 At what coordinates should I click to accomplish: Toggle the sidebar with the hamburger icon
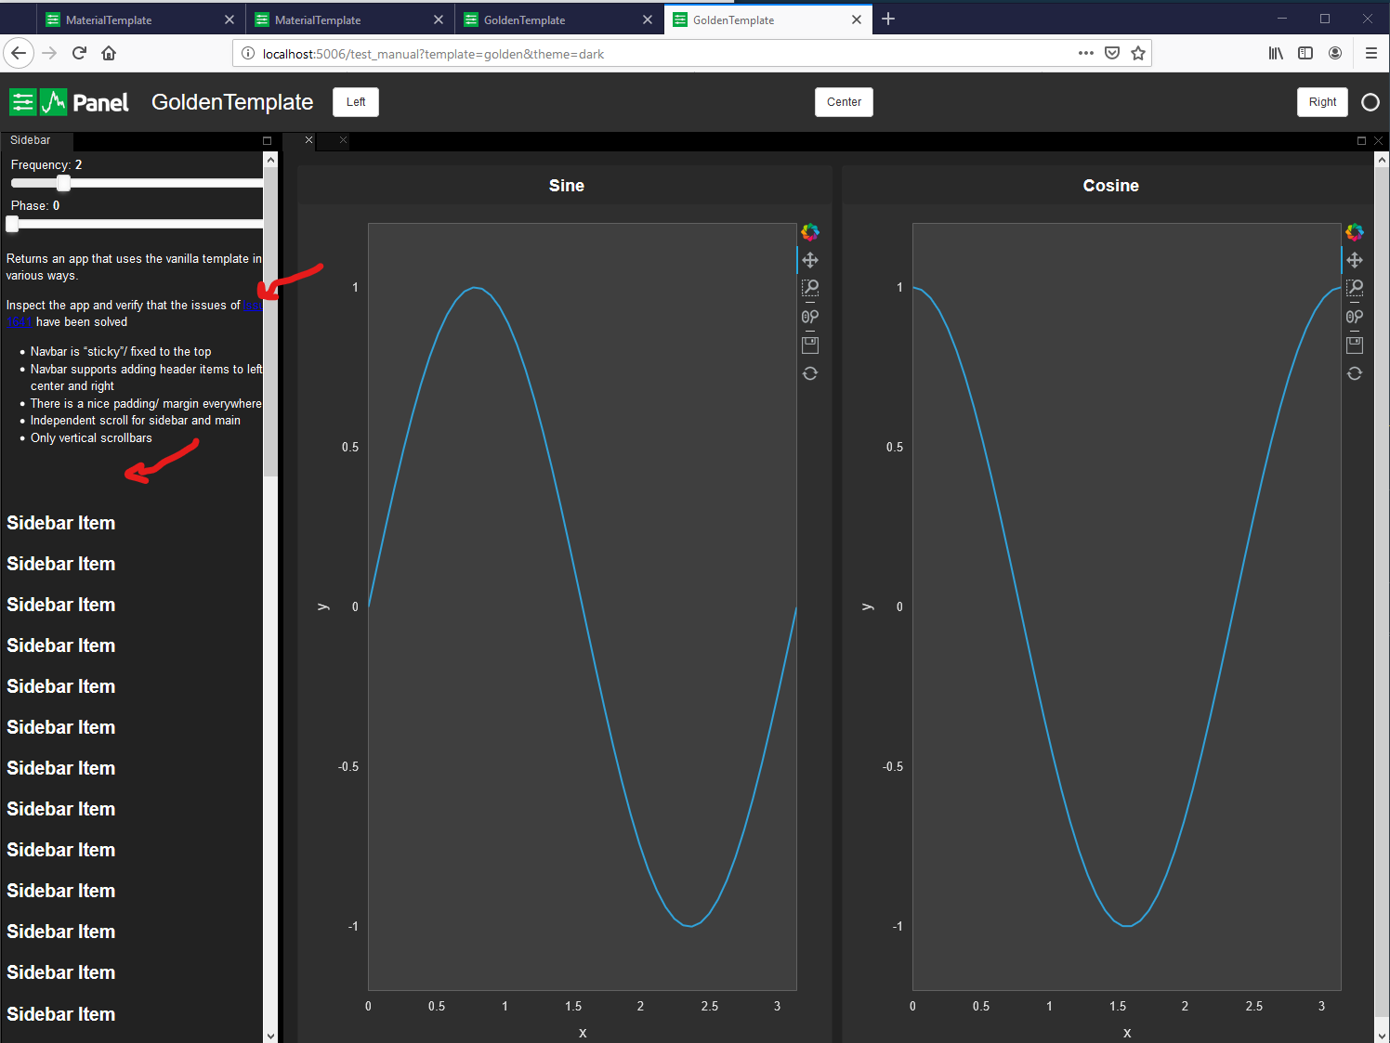click(22, 102)
